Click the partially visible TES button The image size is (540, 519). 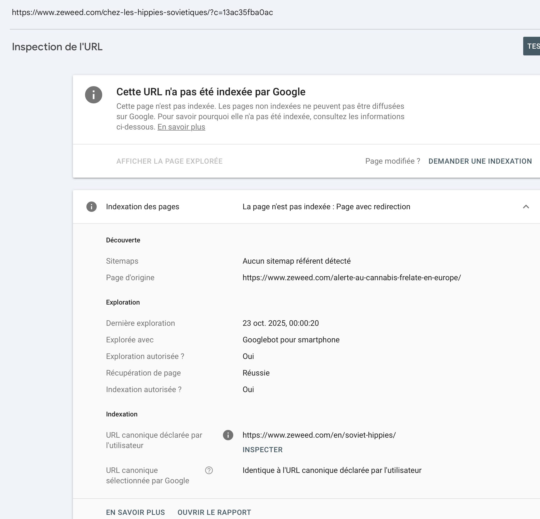pyautogui.click(x=532, y=46)
